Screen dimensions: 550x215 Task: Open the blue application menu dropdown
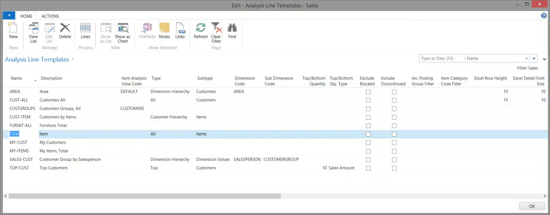tap(9, 16)
